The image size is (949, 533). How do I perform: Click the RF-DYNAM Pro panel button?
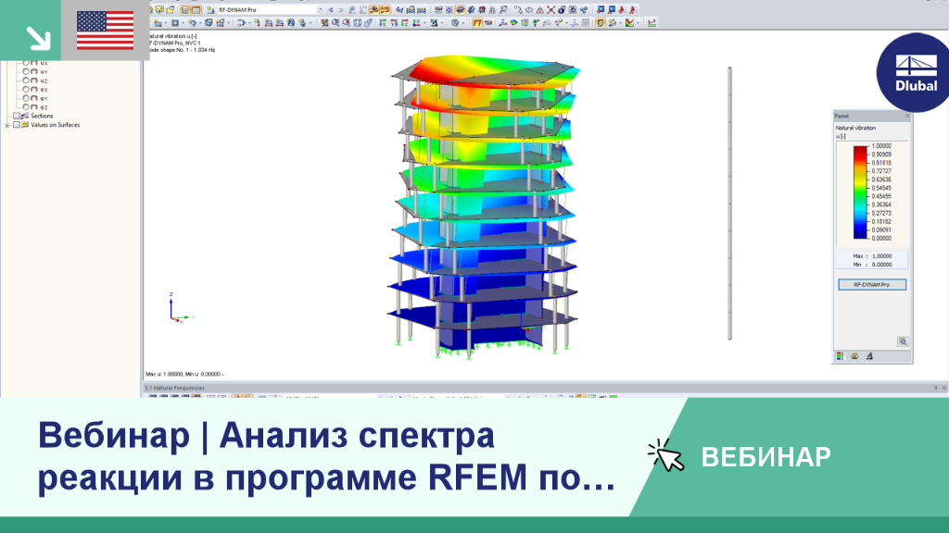pos(871,285)
